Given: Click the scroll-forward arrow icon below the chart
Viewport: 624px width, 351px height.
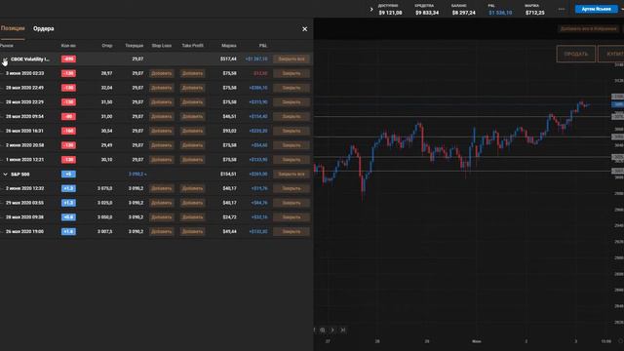Looking at the screenshot, I should tap(332, 330).
